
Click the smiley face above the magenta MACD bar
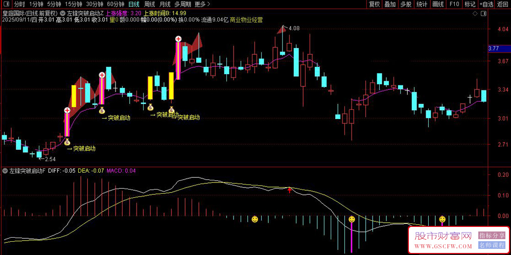tap(352, 219)
